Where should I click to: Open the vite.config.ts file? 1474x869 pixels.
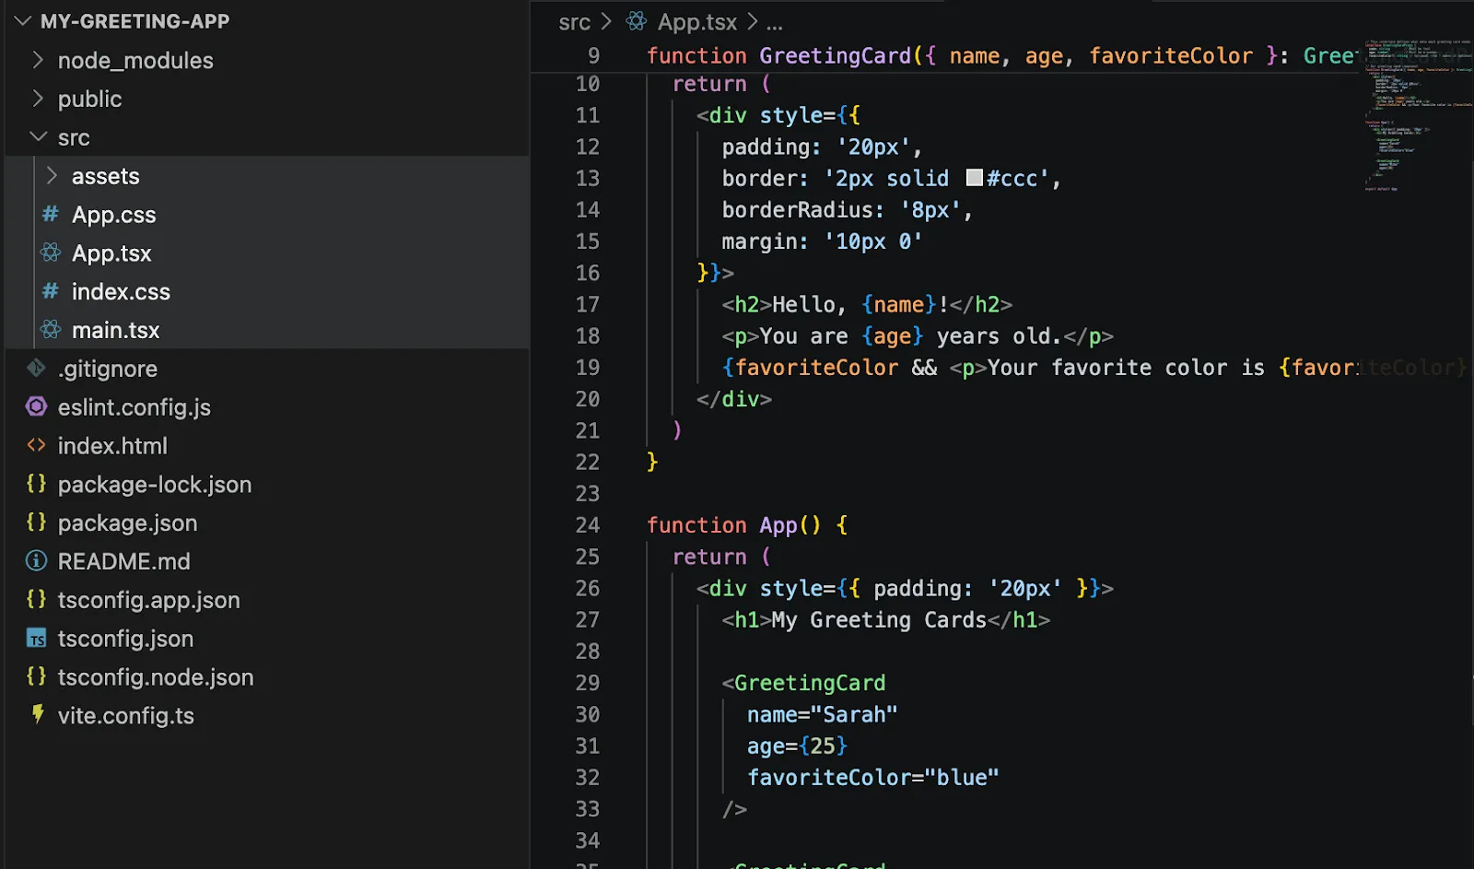(125, 716)
